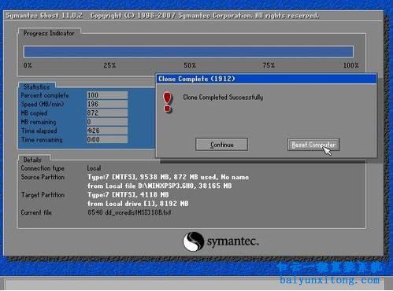393x291 pixels.
Task: Click the 'MB copied' label
Action: 34,113
